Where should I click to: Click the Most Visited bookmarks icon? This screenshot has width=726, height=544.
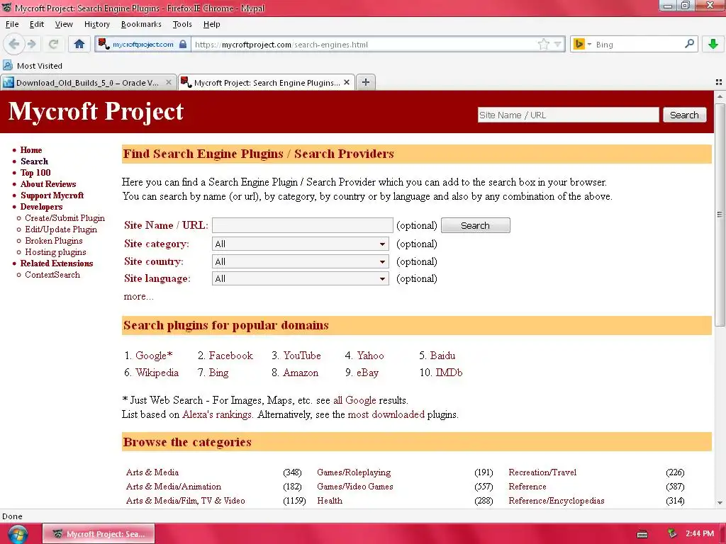(8, 66)
